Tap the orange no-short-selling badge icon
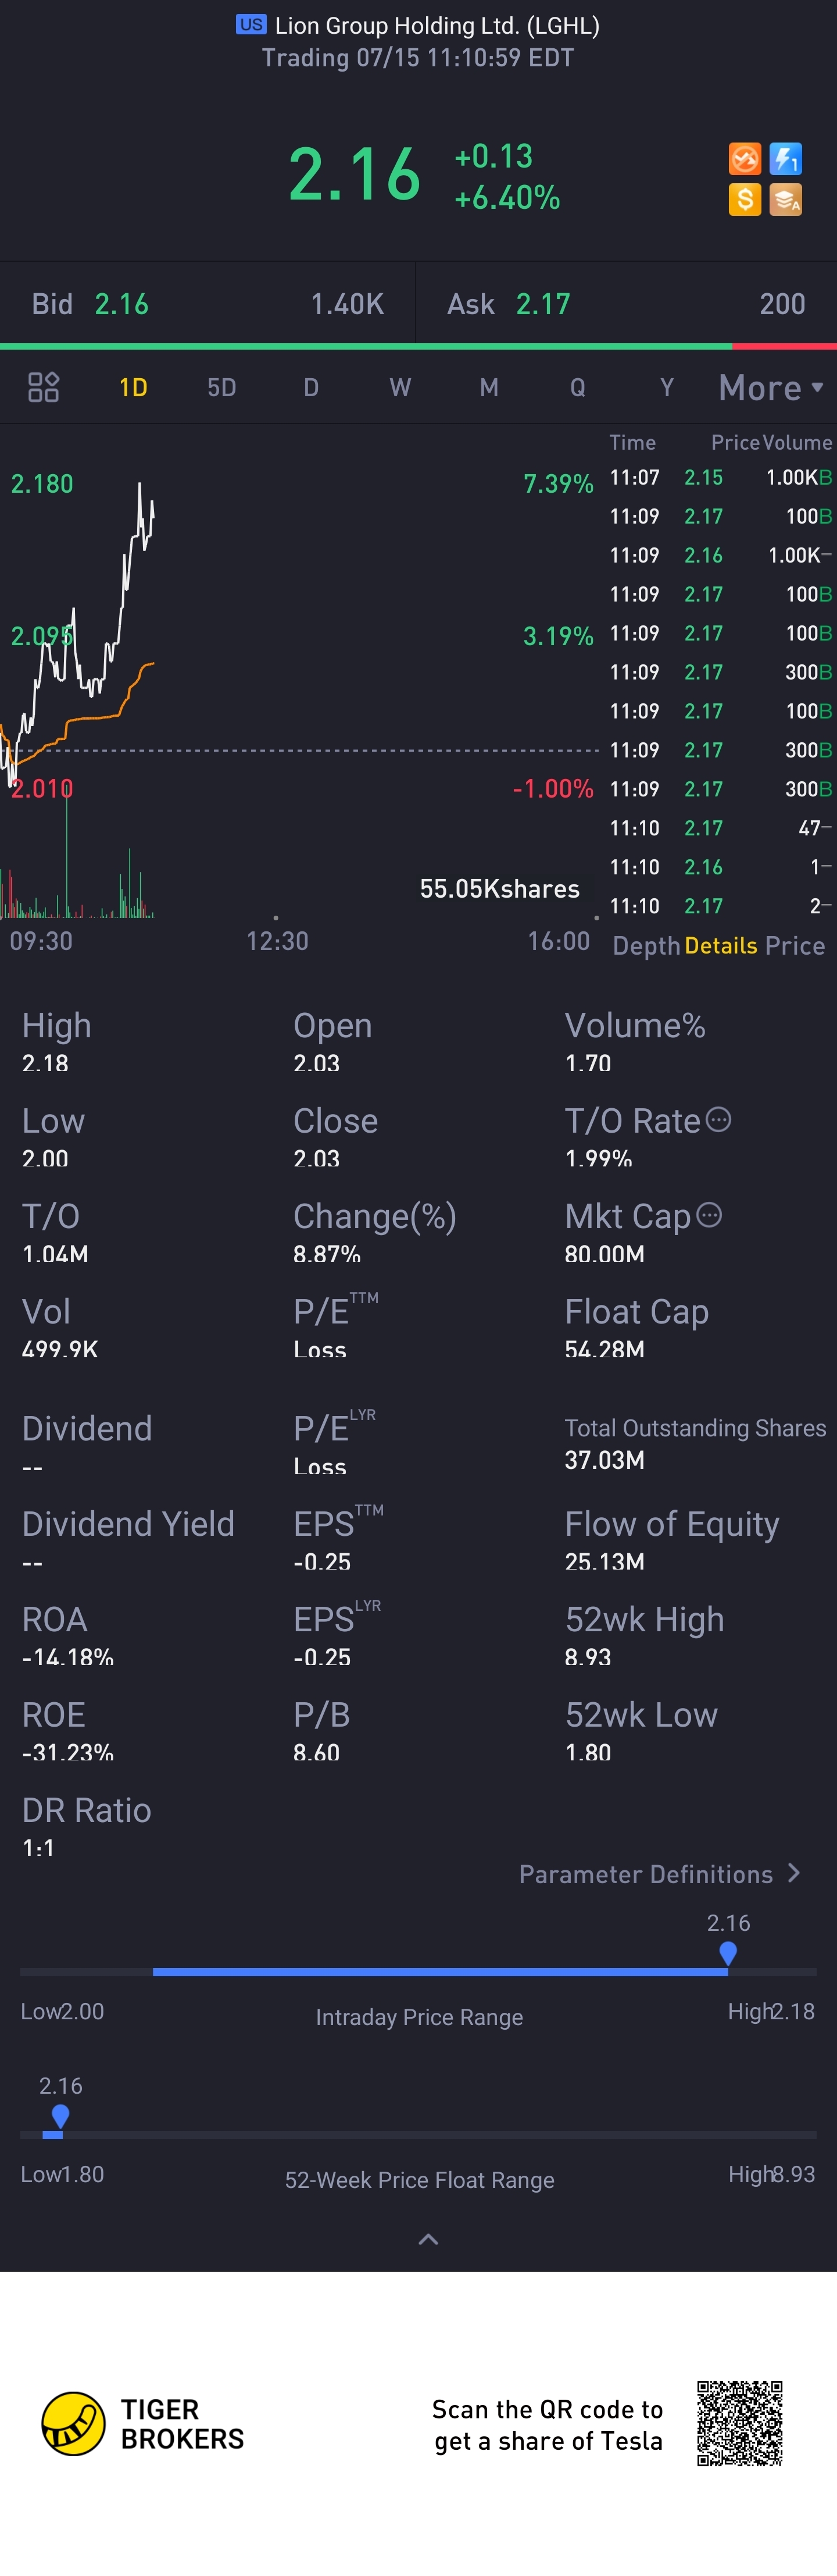This screenshot has width=837, height=2576. click(744, 159)
